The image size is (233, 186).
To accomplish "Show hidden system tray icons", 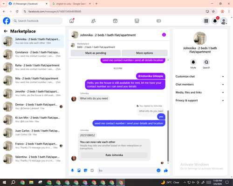I will point(185,182).
